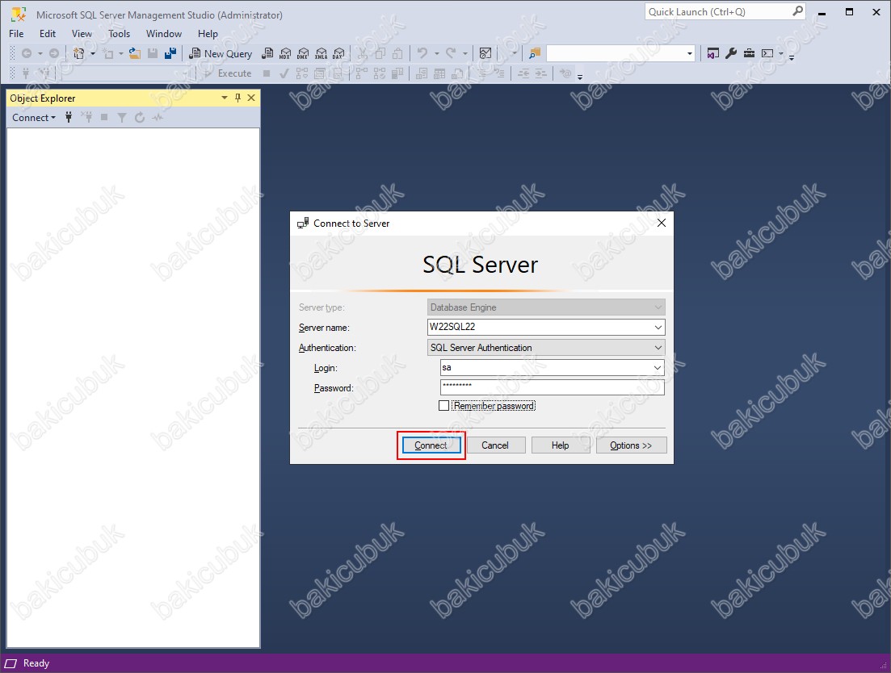Click the Help button in the dialog
Screen dimensions: 891x673
click(x=561, y=445)
